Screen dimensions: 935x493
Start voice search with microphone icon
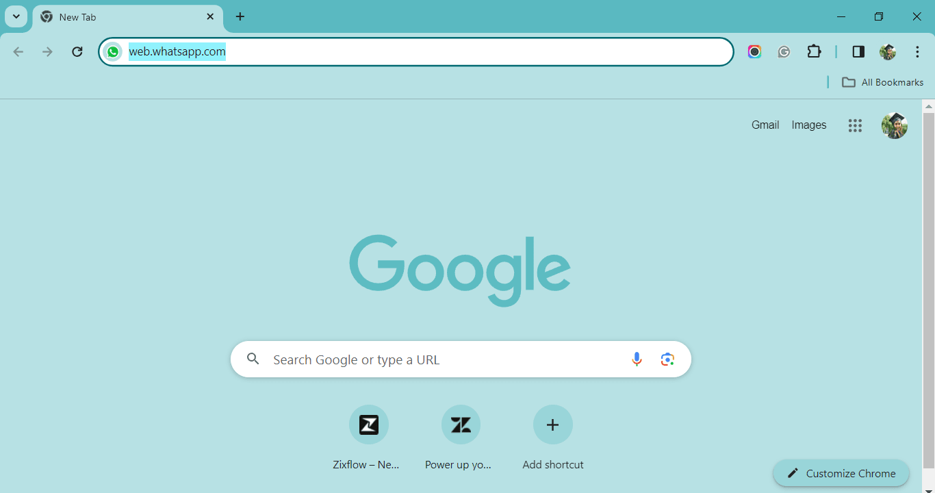(x=637, y=359)
